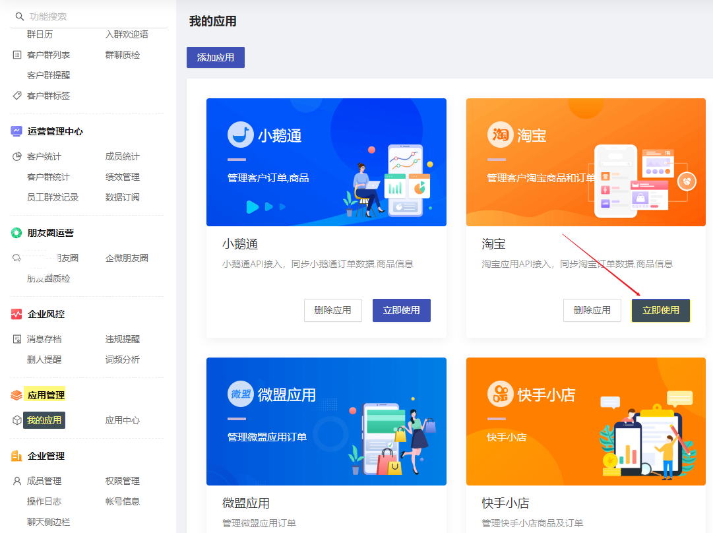The height and width of the screenshot is (533, 713).
Task: Open 数据订阅 page
Action: [123, 197]
